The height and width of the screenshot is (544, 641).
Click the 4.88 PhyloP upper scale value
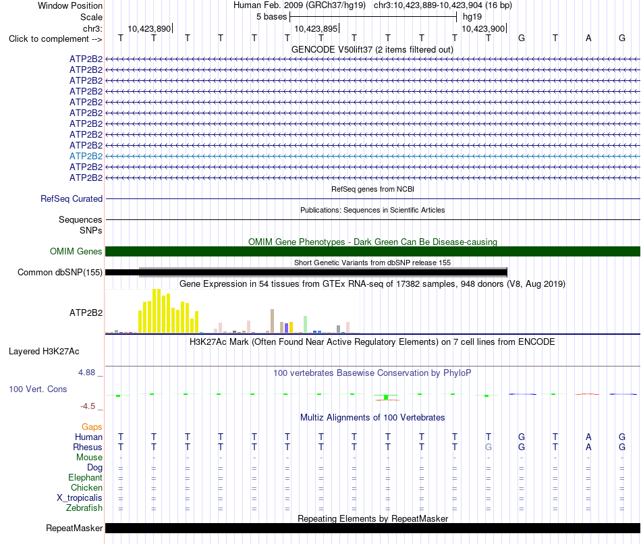86,373
